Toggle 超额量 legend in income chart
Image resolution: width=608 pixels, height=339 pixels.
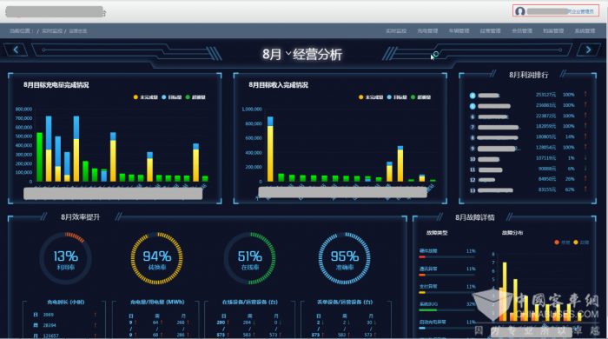click(420, 97)
